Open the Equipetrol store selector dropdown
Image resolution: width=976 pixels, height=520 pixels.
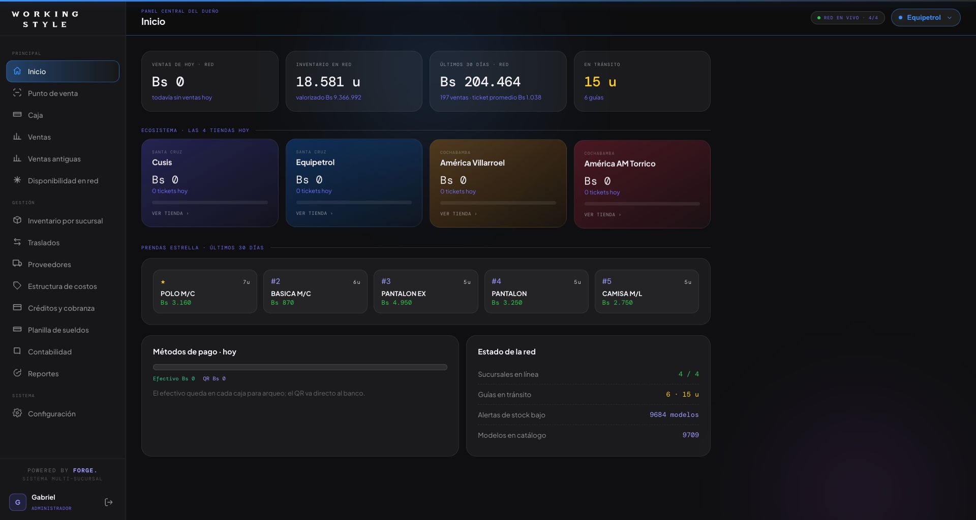tap(925, 17)
